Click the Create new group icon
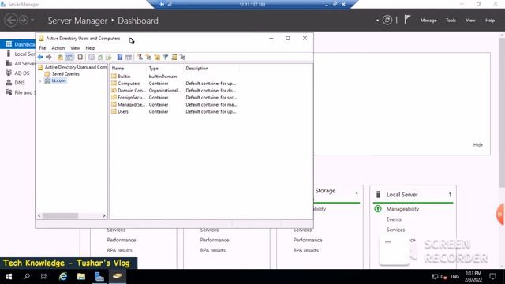The image size is (505, 284). [x=148, y=58]
